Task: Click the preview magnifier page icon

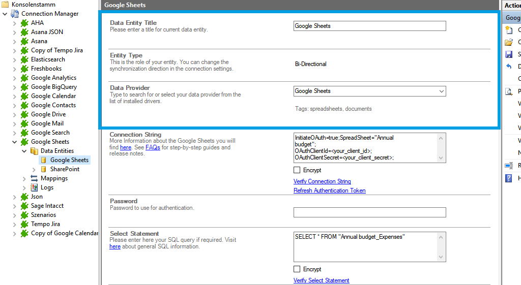Action: coord(508,92)
